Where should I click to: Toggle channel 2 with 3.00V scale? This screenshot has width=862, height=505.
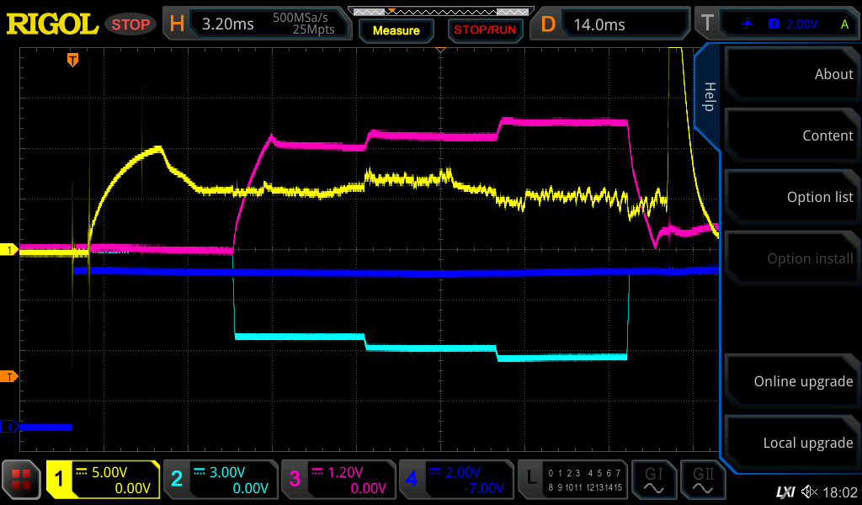[220, 481]
